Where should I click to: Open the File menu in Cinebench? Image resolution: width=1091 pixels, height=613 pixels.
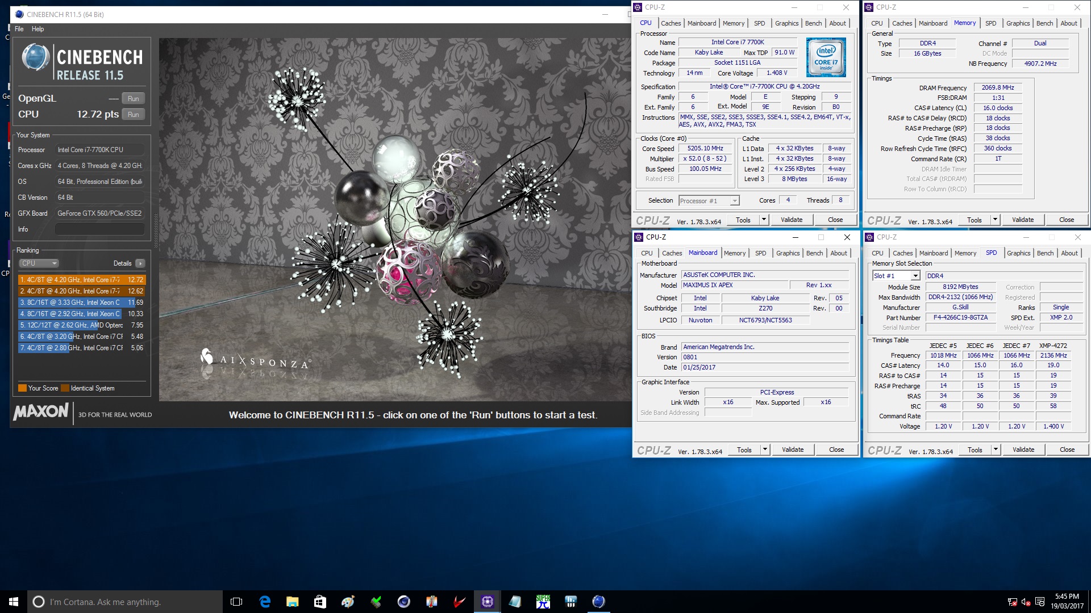(x=19, y=29)
